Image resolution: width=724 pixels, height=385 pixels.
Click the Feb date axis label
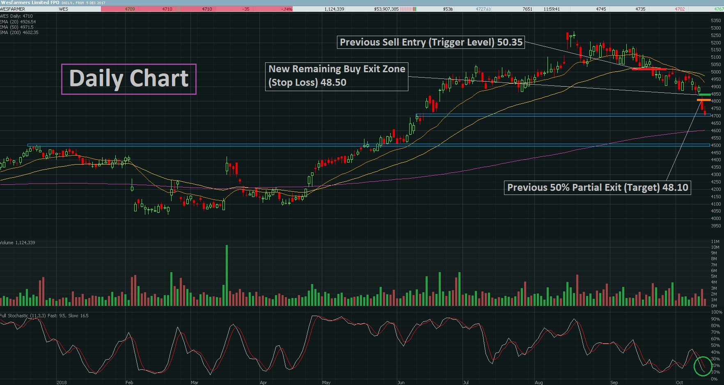129,383
